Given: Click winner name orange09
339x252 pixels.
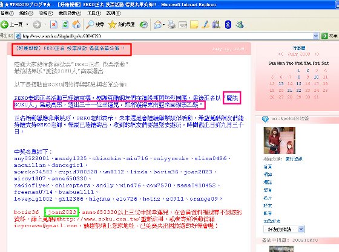Looking at the screenshot, I should tap(203, 199).
